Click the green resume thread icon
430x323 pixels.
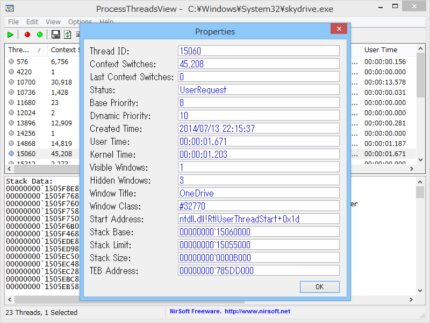pos(40,34)
